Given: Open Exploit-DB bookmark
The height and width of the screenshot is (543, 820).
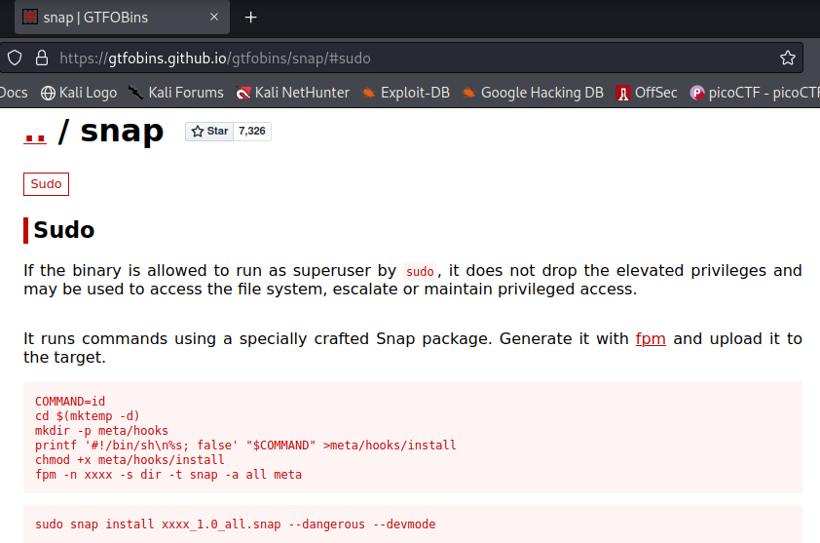Looking at the screenshot, I should pos(405,93).
